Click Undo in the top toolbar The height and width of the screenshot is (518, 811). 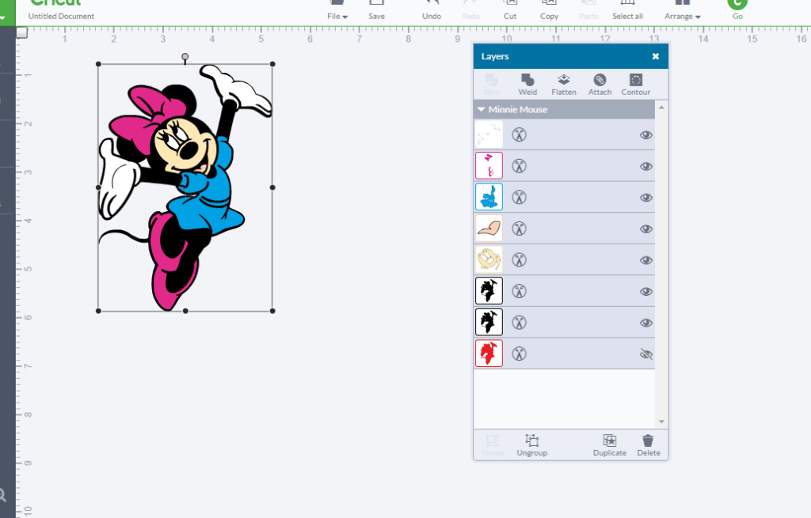[432, 11]
